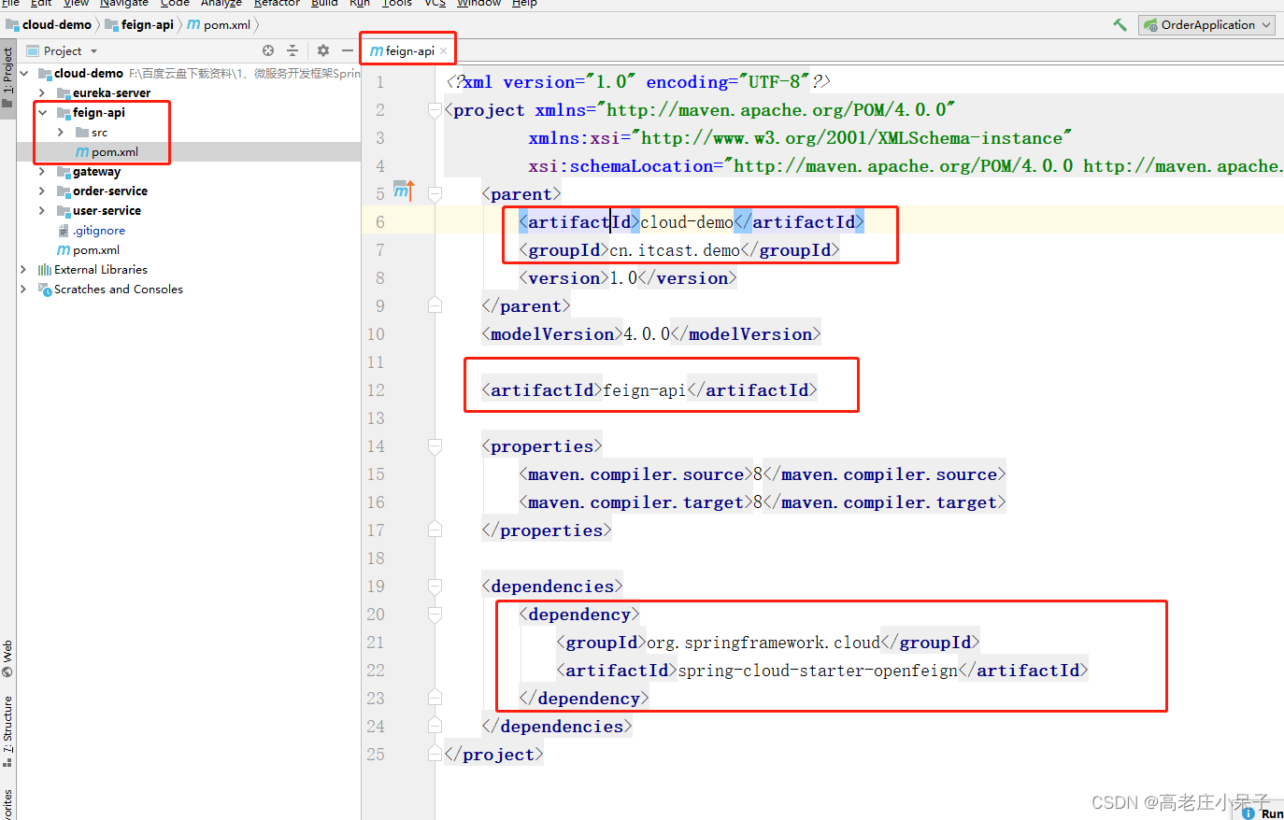Open the VCS menu
This screenshot has width=1284, height=820.
click(434, 4)
